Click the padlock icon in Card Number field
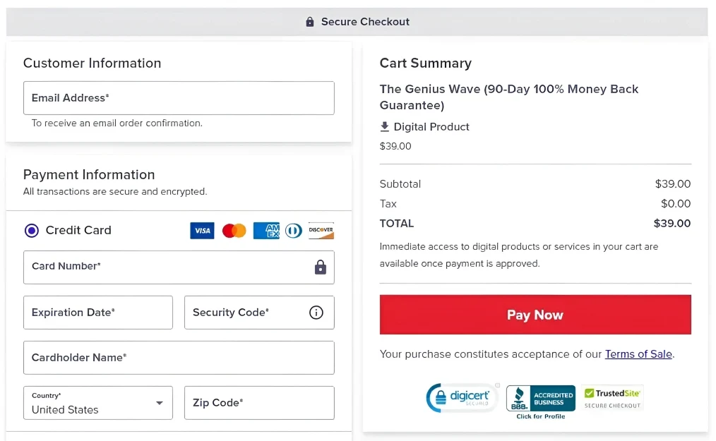The height and width of the screenshot is (441, 716). click(321, 267)
